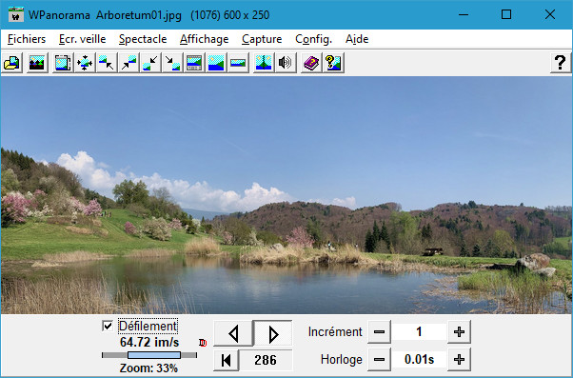The height and width of the screenshot is (378, 573).
Task: Click the split image toolbar icon
Action: point(264,63)
